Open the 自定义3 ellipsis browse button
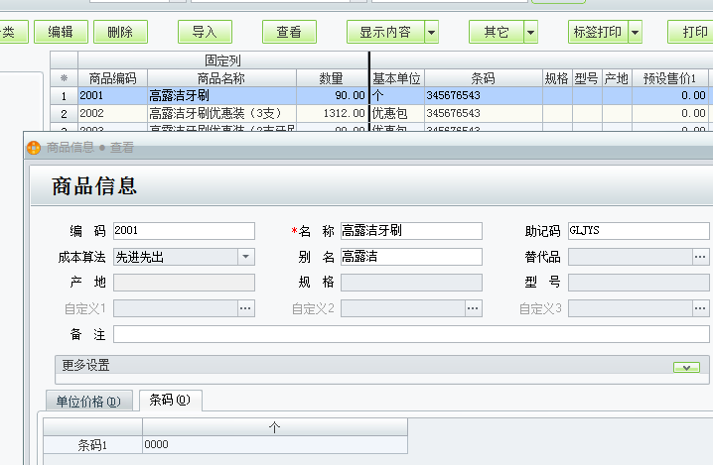This screenshot has height=465, width=713. point(700,308)
